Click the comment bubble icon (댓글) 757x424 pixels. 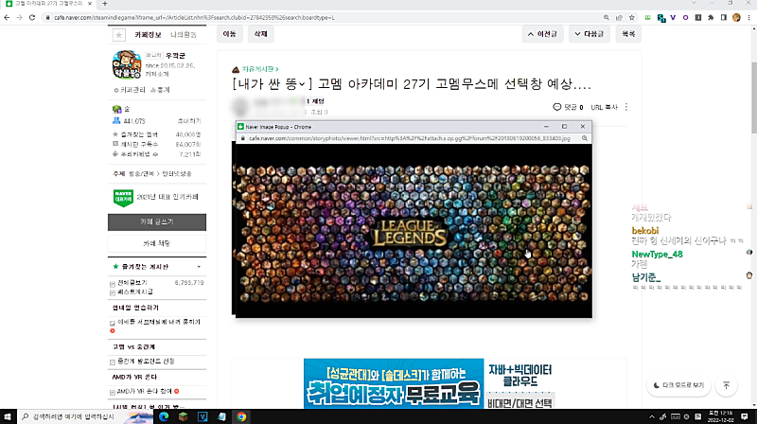(557, 107)
